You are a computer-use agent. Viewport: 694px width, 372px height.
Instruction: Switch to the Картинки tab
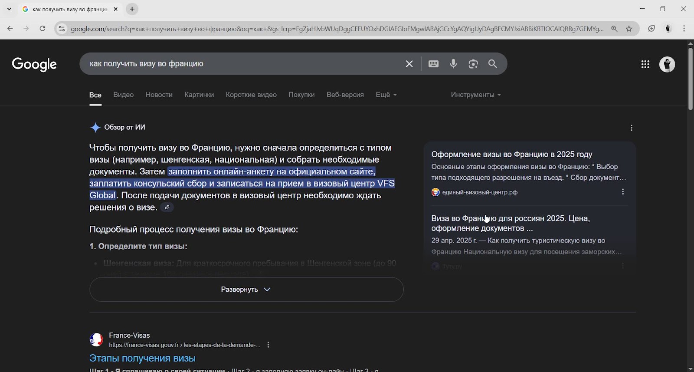pyautogui.click(x=199, y=95)
